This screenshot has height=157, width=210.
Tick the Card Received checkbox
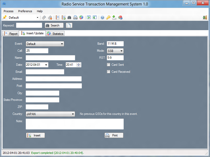point(108,72)
